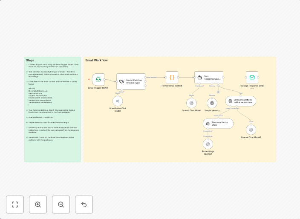Click the output connector of the Format email content node
This screenshot has height=219, width=300.
point(178,78)
